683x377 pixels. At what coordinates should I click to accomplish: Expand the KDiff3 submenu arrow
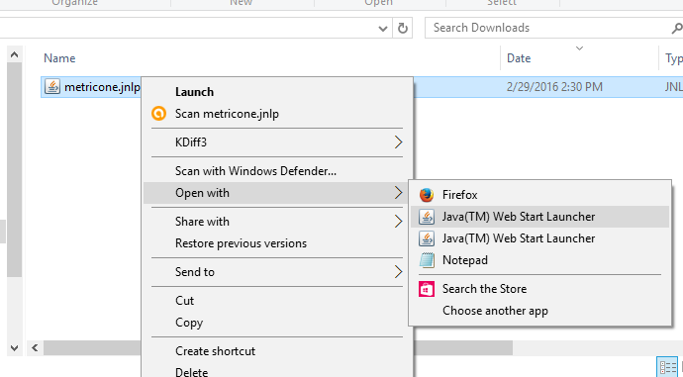(398, 141)
